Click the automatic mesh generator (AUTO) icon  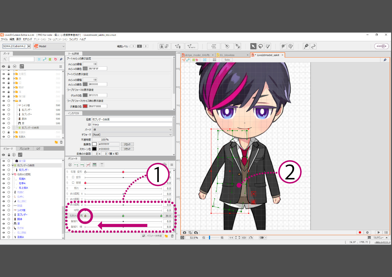191,46
